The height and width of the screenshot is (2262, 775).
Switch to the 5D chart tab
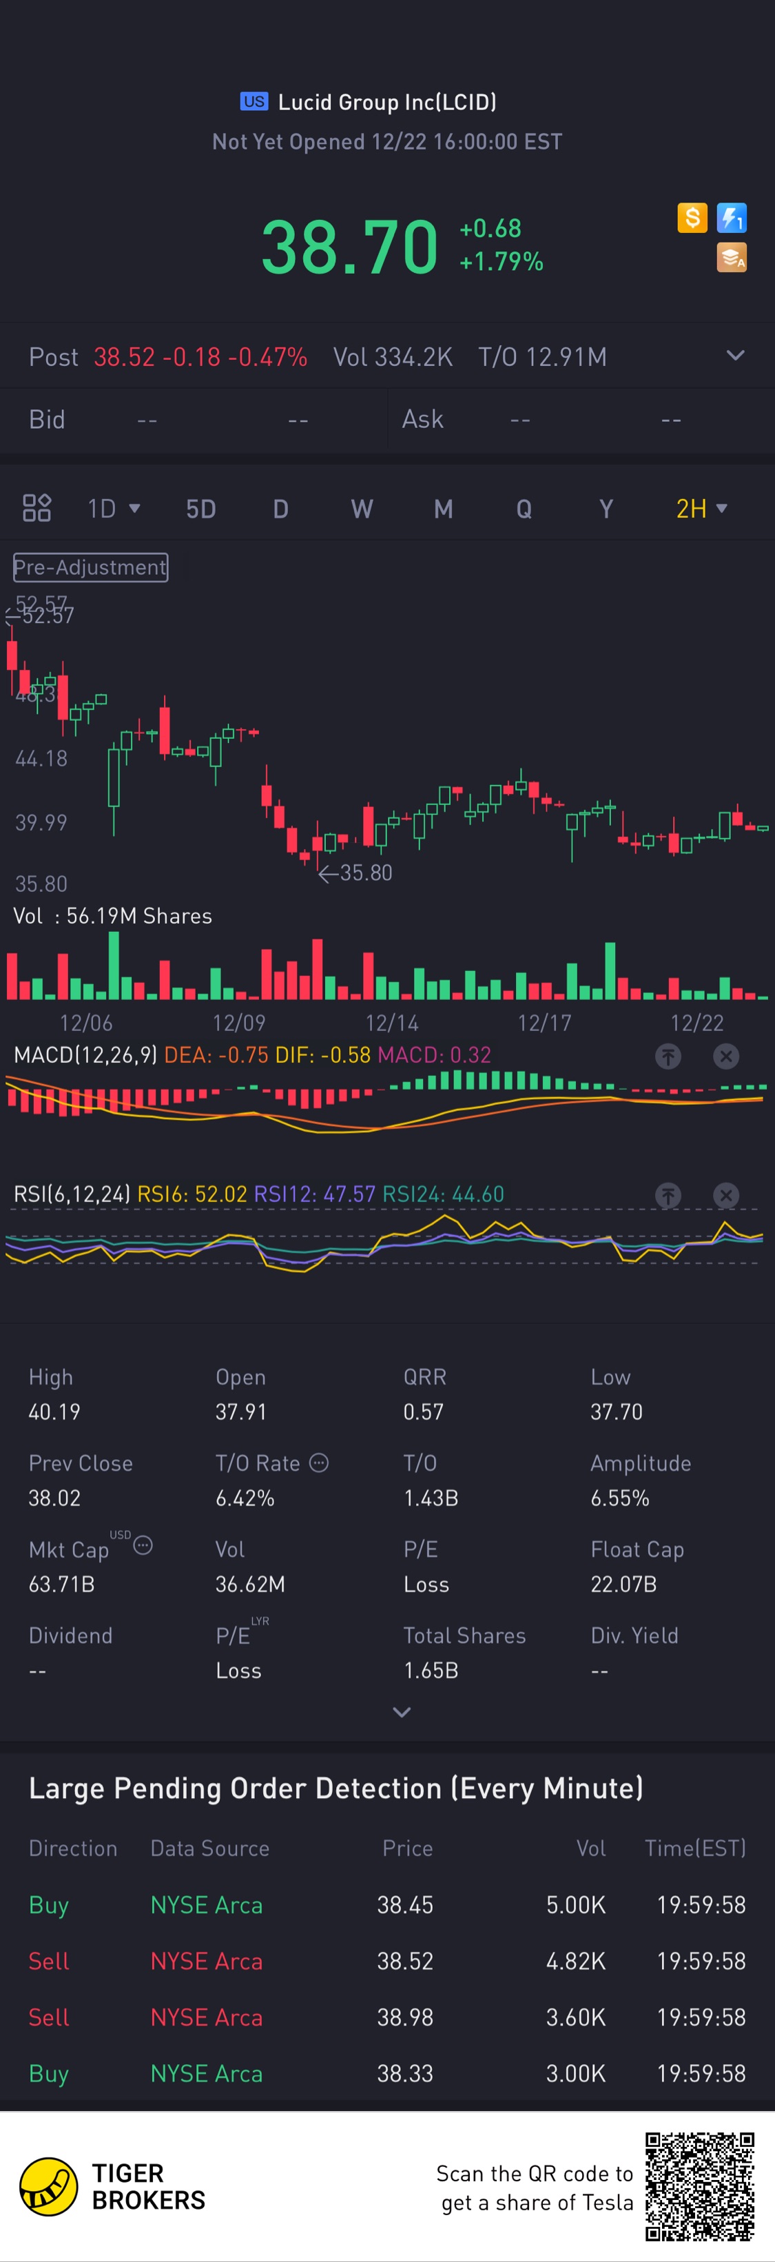[x=200, y=509]
